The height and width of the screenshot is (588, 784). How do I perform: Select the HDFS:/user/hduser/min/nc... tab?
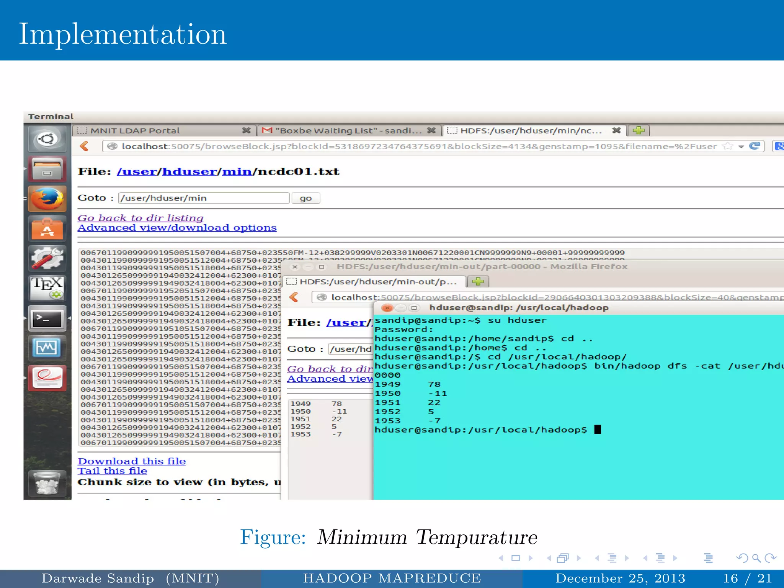pos(534,131)
